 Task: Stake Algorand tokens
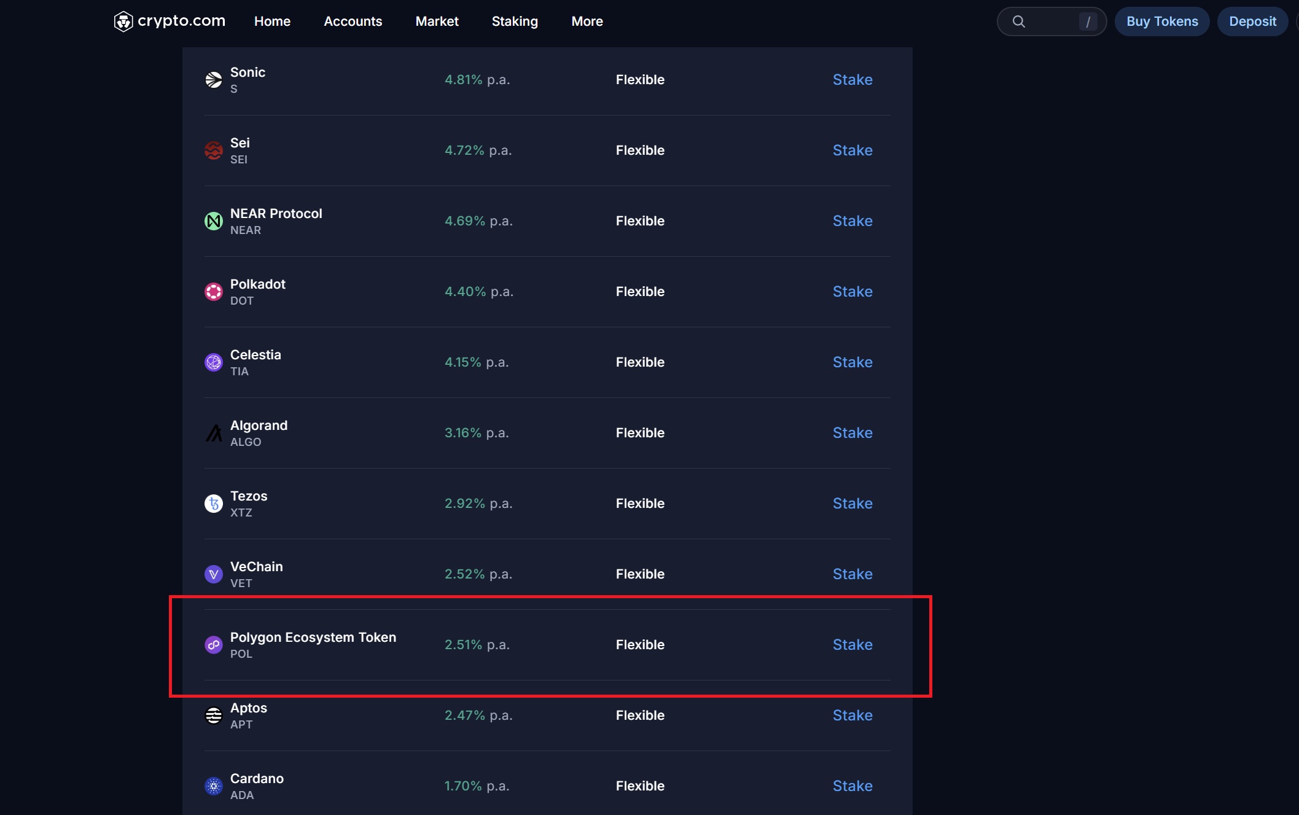click(852, 433)
